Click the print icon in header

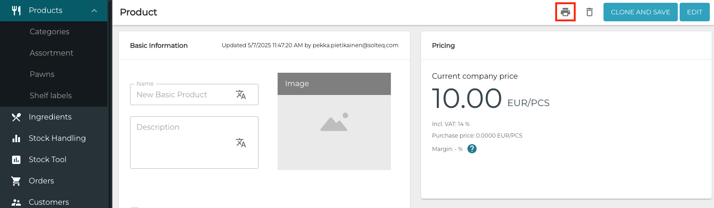(x=565, y=12)
